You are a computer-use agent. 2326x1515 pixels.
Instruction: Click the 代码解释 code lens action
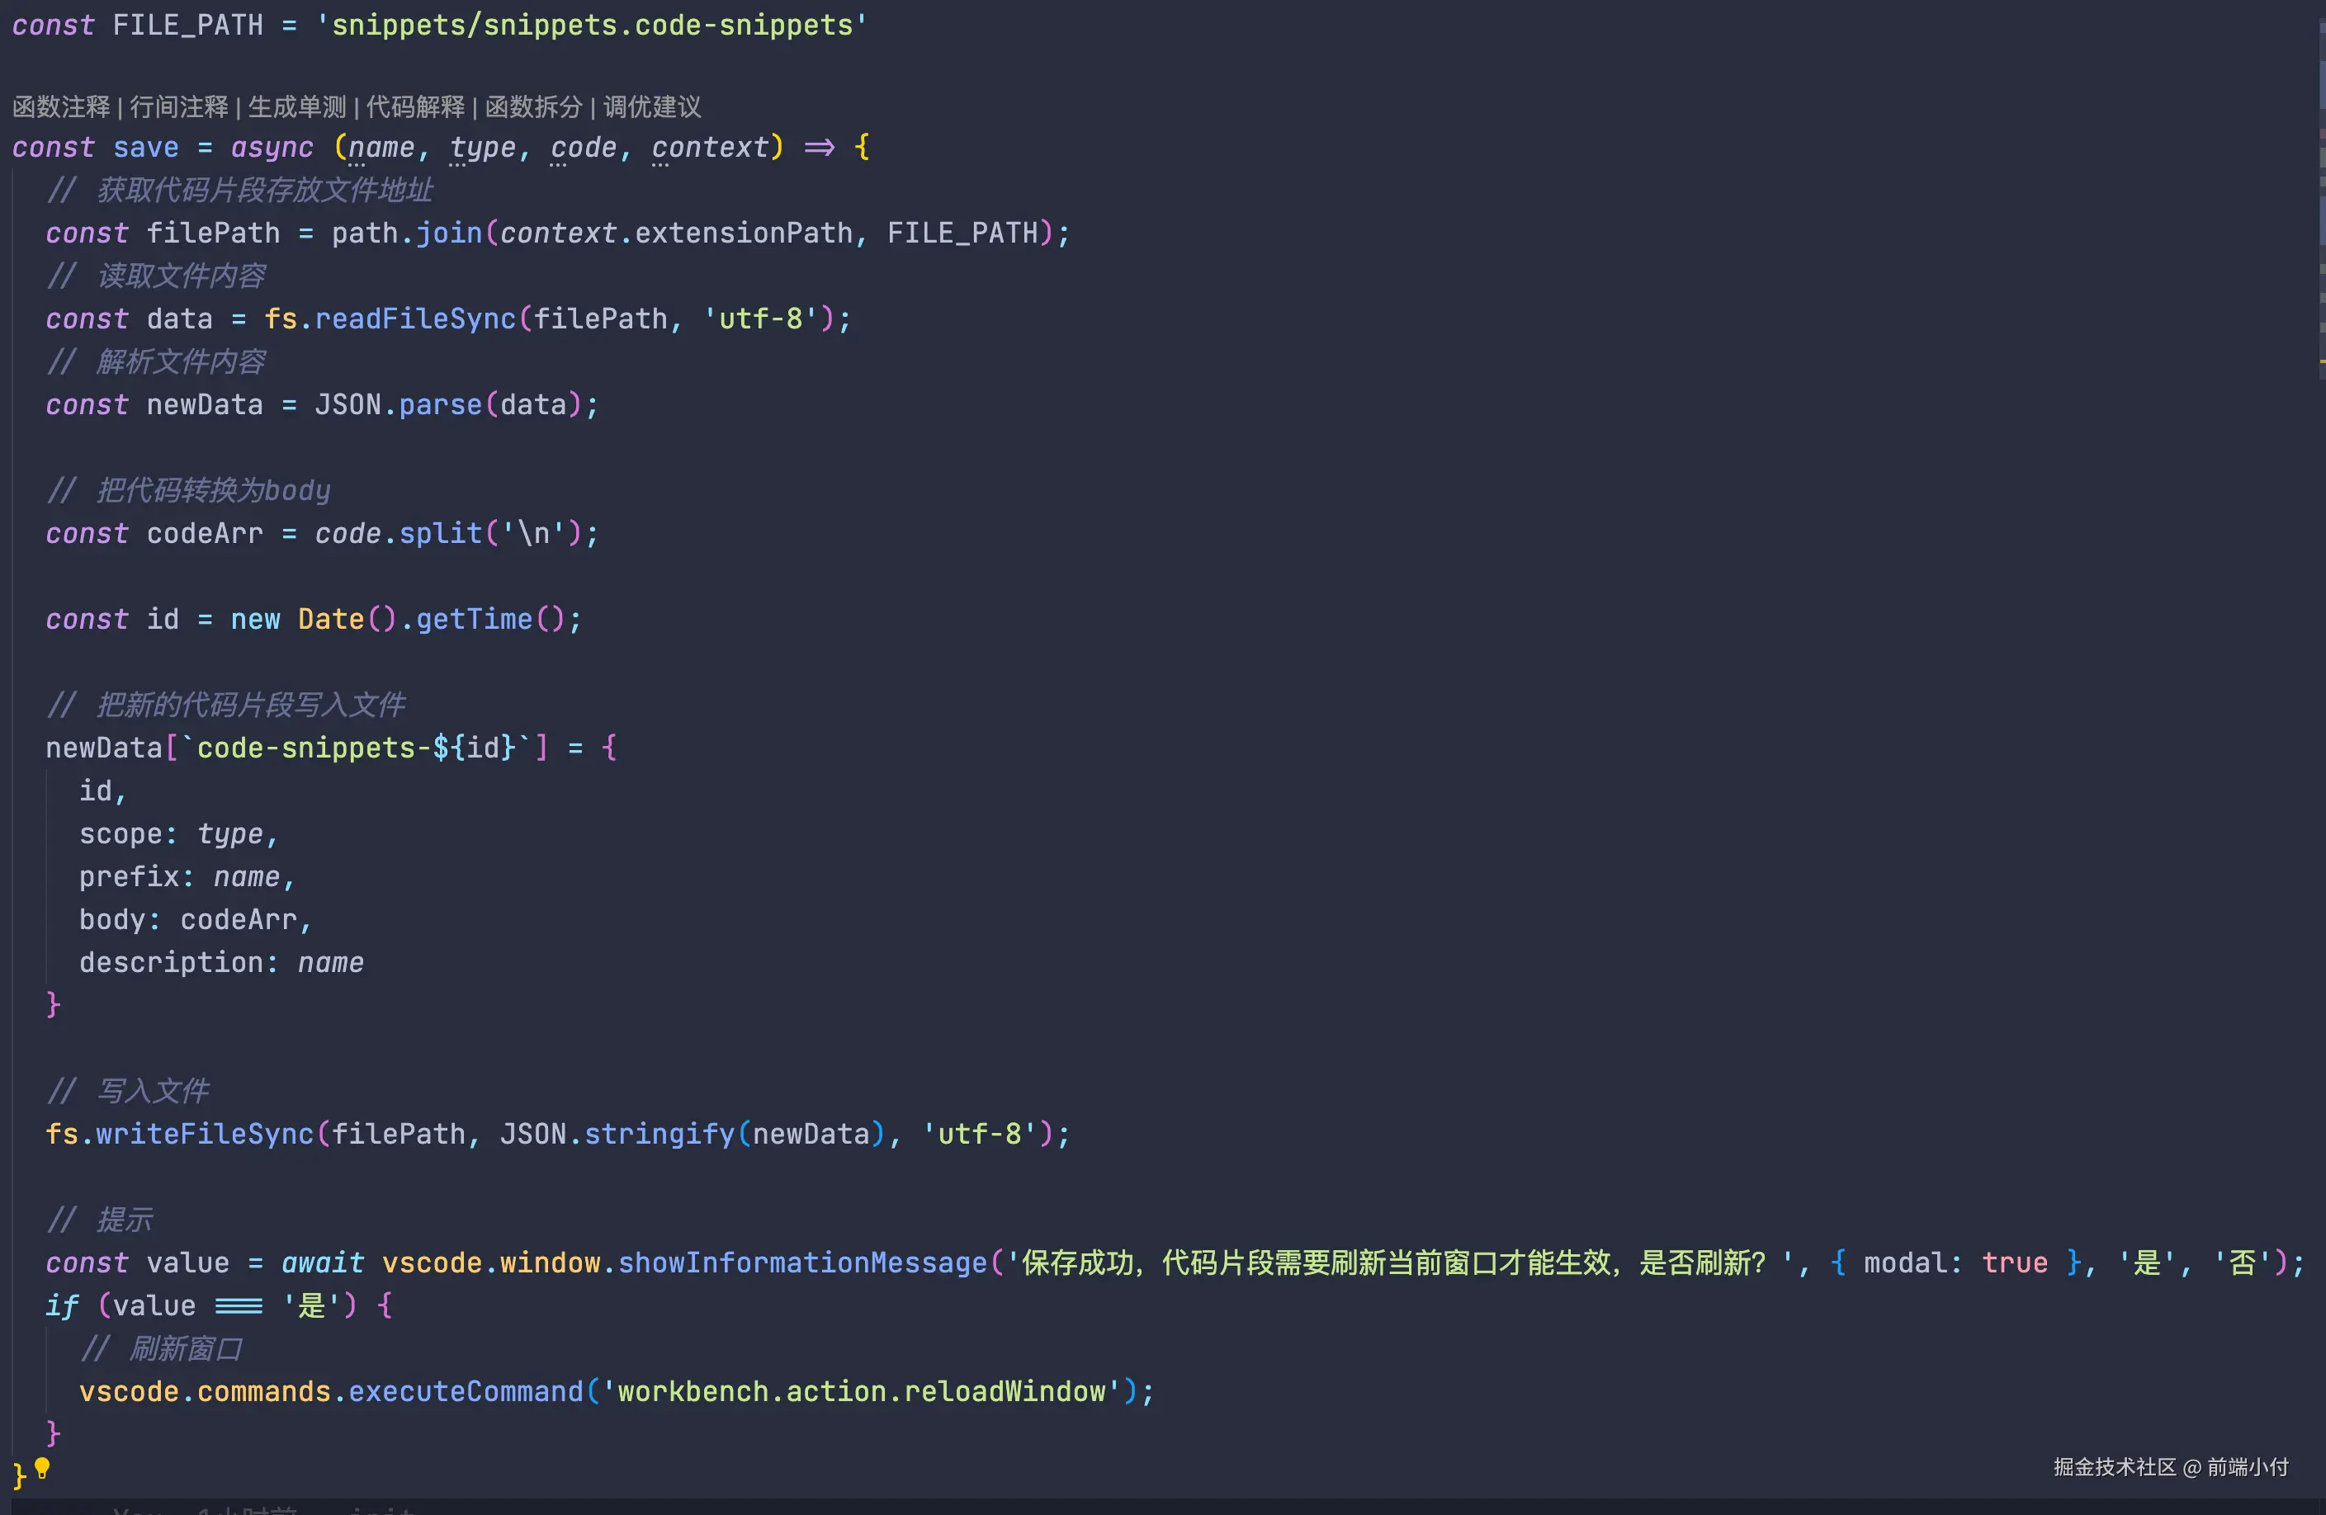[415, 106]
